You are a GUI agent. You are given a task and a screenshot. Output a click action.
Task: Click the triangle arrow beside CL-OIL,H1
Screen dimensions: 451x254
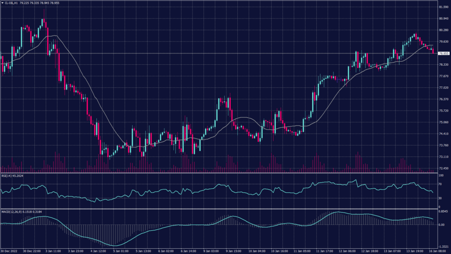2,3
